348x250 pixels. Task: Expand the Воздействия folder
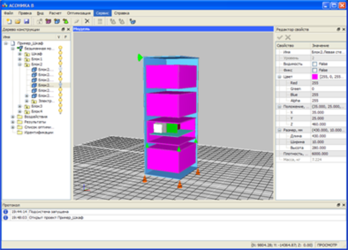coord(13,117)
